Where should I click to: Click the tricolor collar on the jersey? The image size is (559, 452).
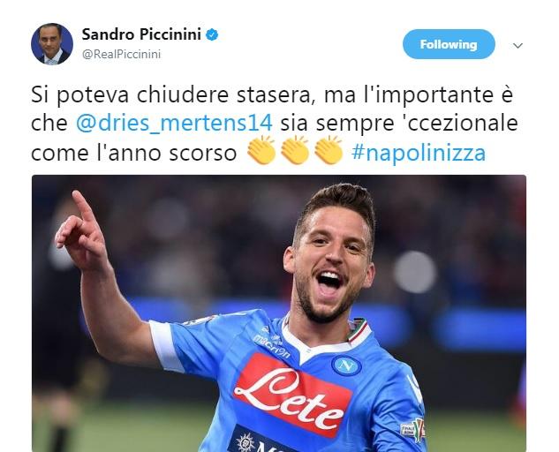point(358,332)
